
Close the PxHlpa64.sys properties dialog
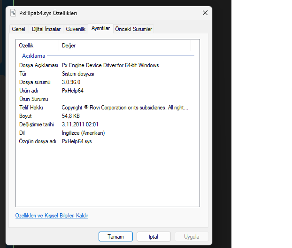[x=205, y=13]
